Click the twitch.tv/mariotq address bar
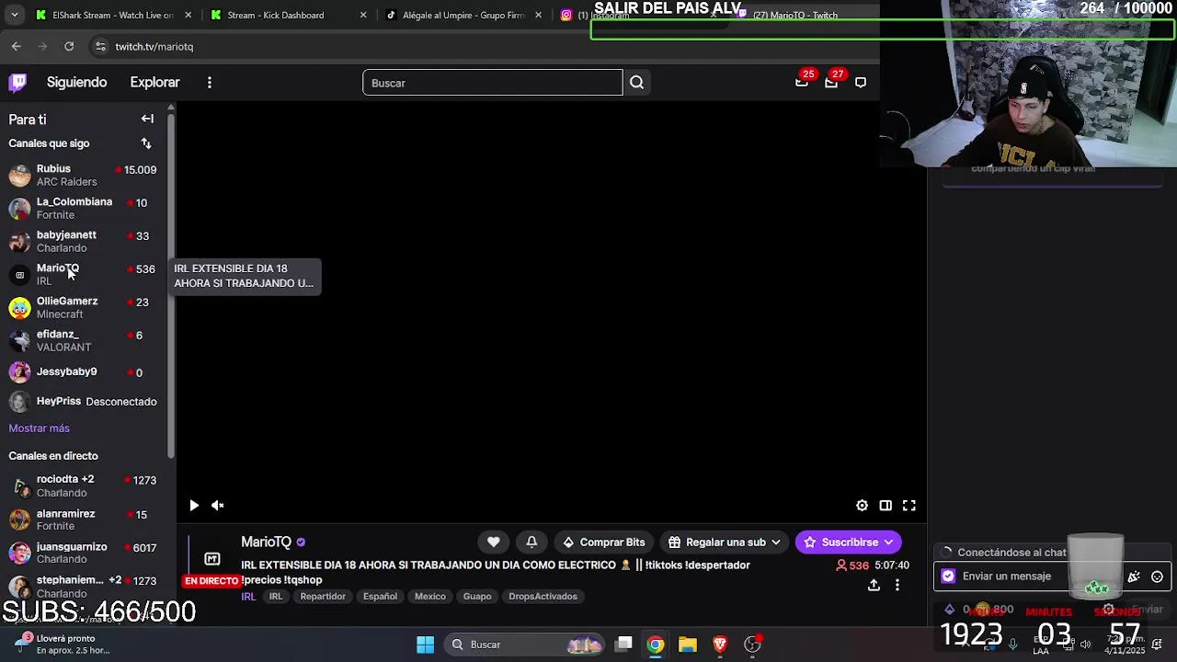This screenshot has height=662, width=1177. [x=154, y=47]
